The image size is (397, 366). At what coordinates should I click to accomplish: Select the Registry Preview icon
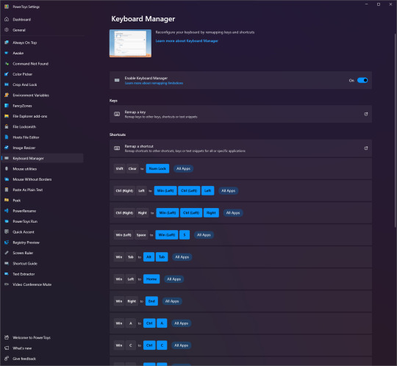7,243
